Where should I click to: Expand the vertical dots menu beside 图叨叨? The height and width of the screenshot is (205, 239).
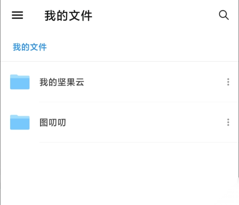click(228, 122)
